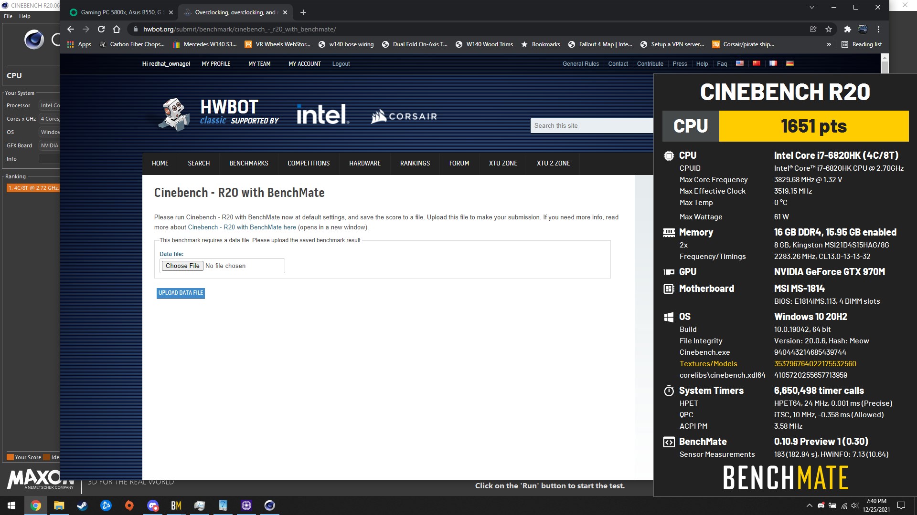
Task: Show hidden system tray icons
Action: point(809,505)
